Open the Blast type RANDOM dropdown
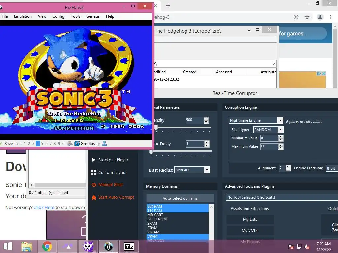The image size is (338, 253). (x=281, y=130)
